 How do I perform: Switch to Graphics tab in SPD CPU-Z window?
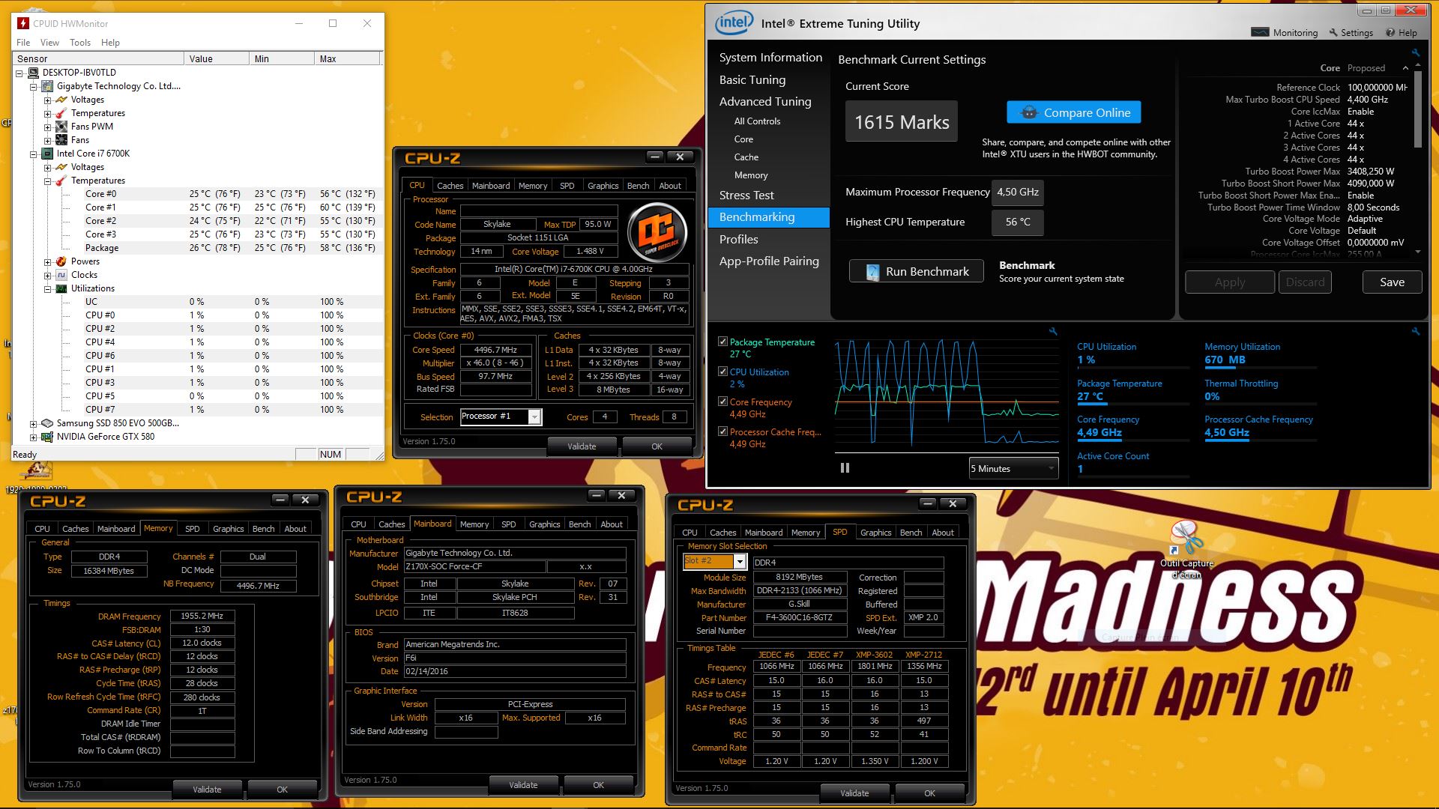click(875, 533)
